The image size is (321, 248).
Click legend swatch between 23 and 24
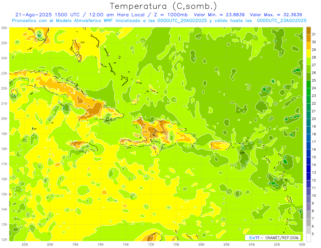click(308, 92)
